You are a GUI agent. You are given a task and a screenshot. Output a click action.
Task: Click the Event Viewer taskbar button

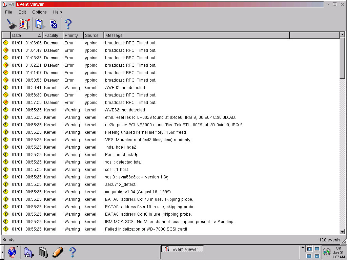tap(182, 249)
